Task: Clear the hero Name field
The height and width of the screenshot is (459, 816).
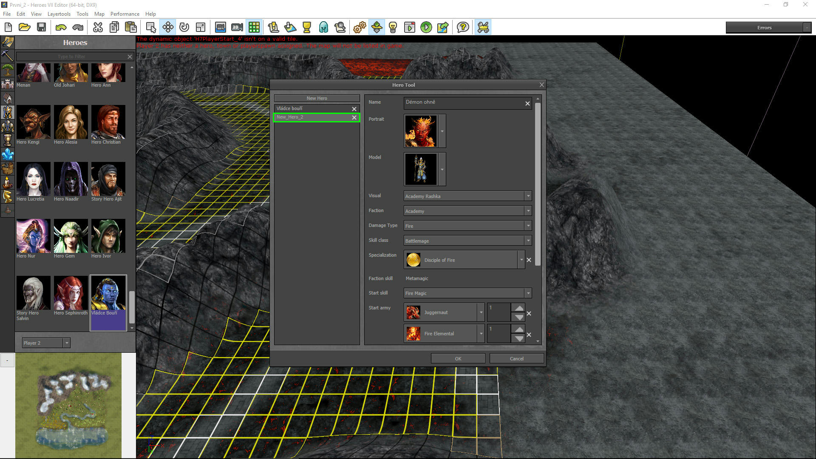Action: (527, 103)
